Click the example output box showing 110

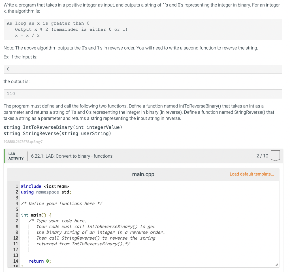143,94
